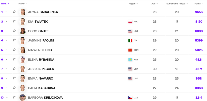207x101 pixels.
Task: Open Aryna Sabalenka's player profile link
Action: (43, 12)
